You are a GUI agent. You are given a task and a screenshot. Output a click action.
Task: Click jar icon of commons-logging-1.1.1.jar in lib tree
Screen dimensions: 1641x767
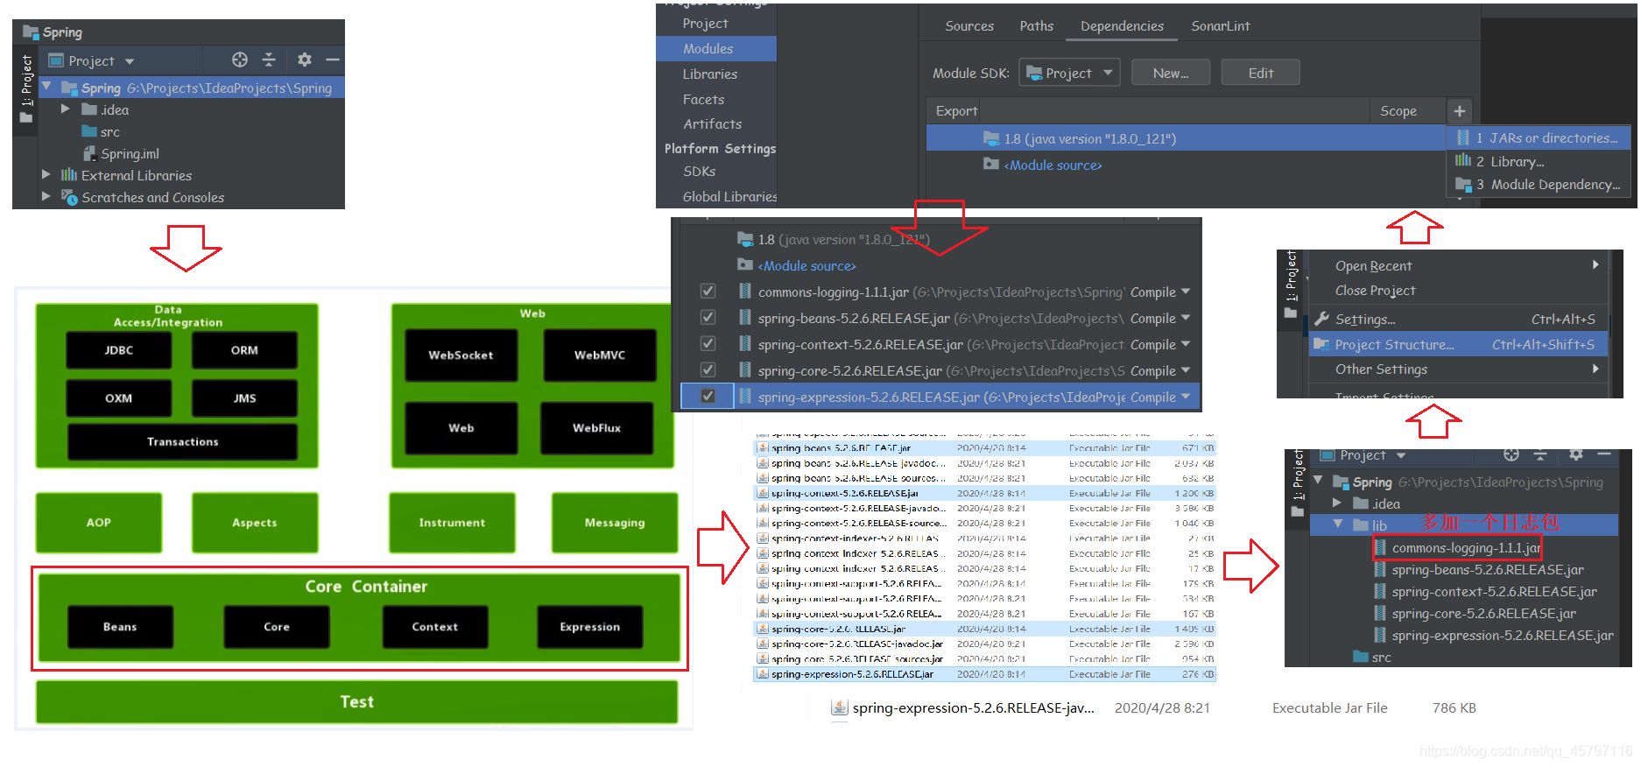1381,547
